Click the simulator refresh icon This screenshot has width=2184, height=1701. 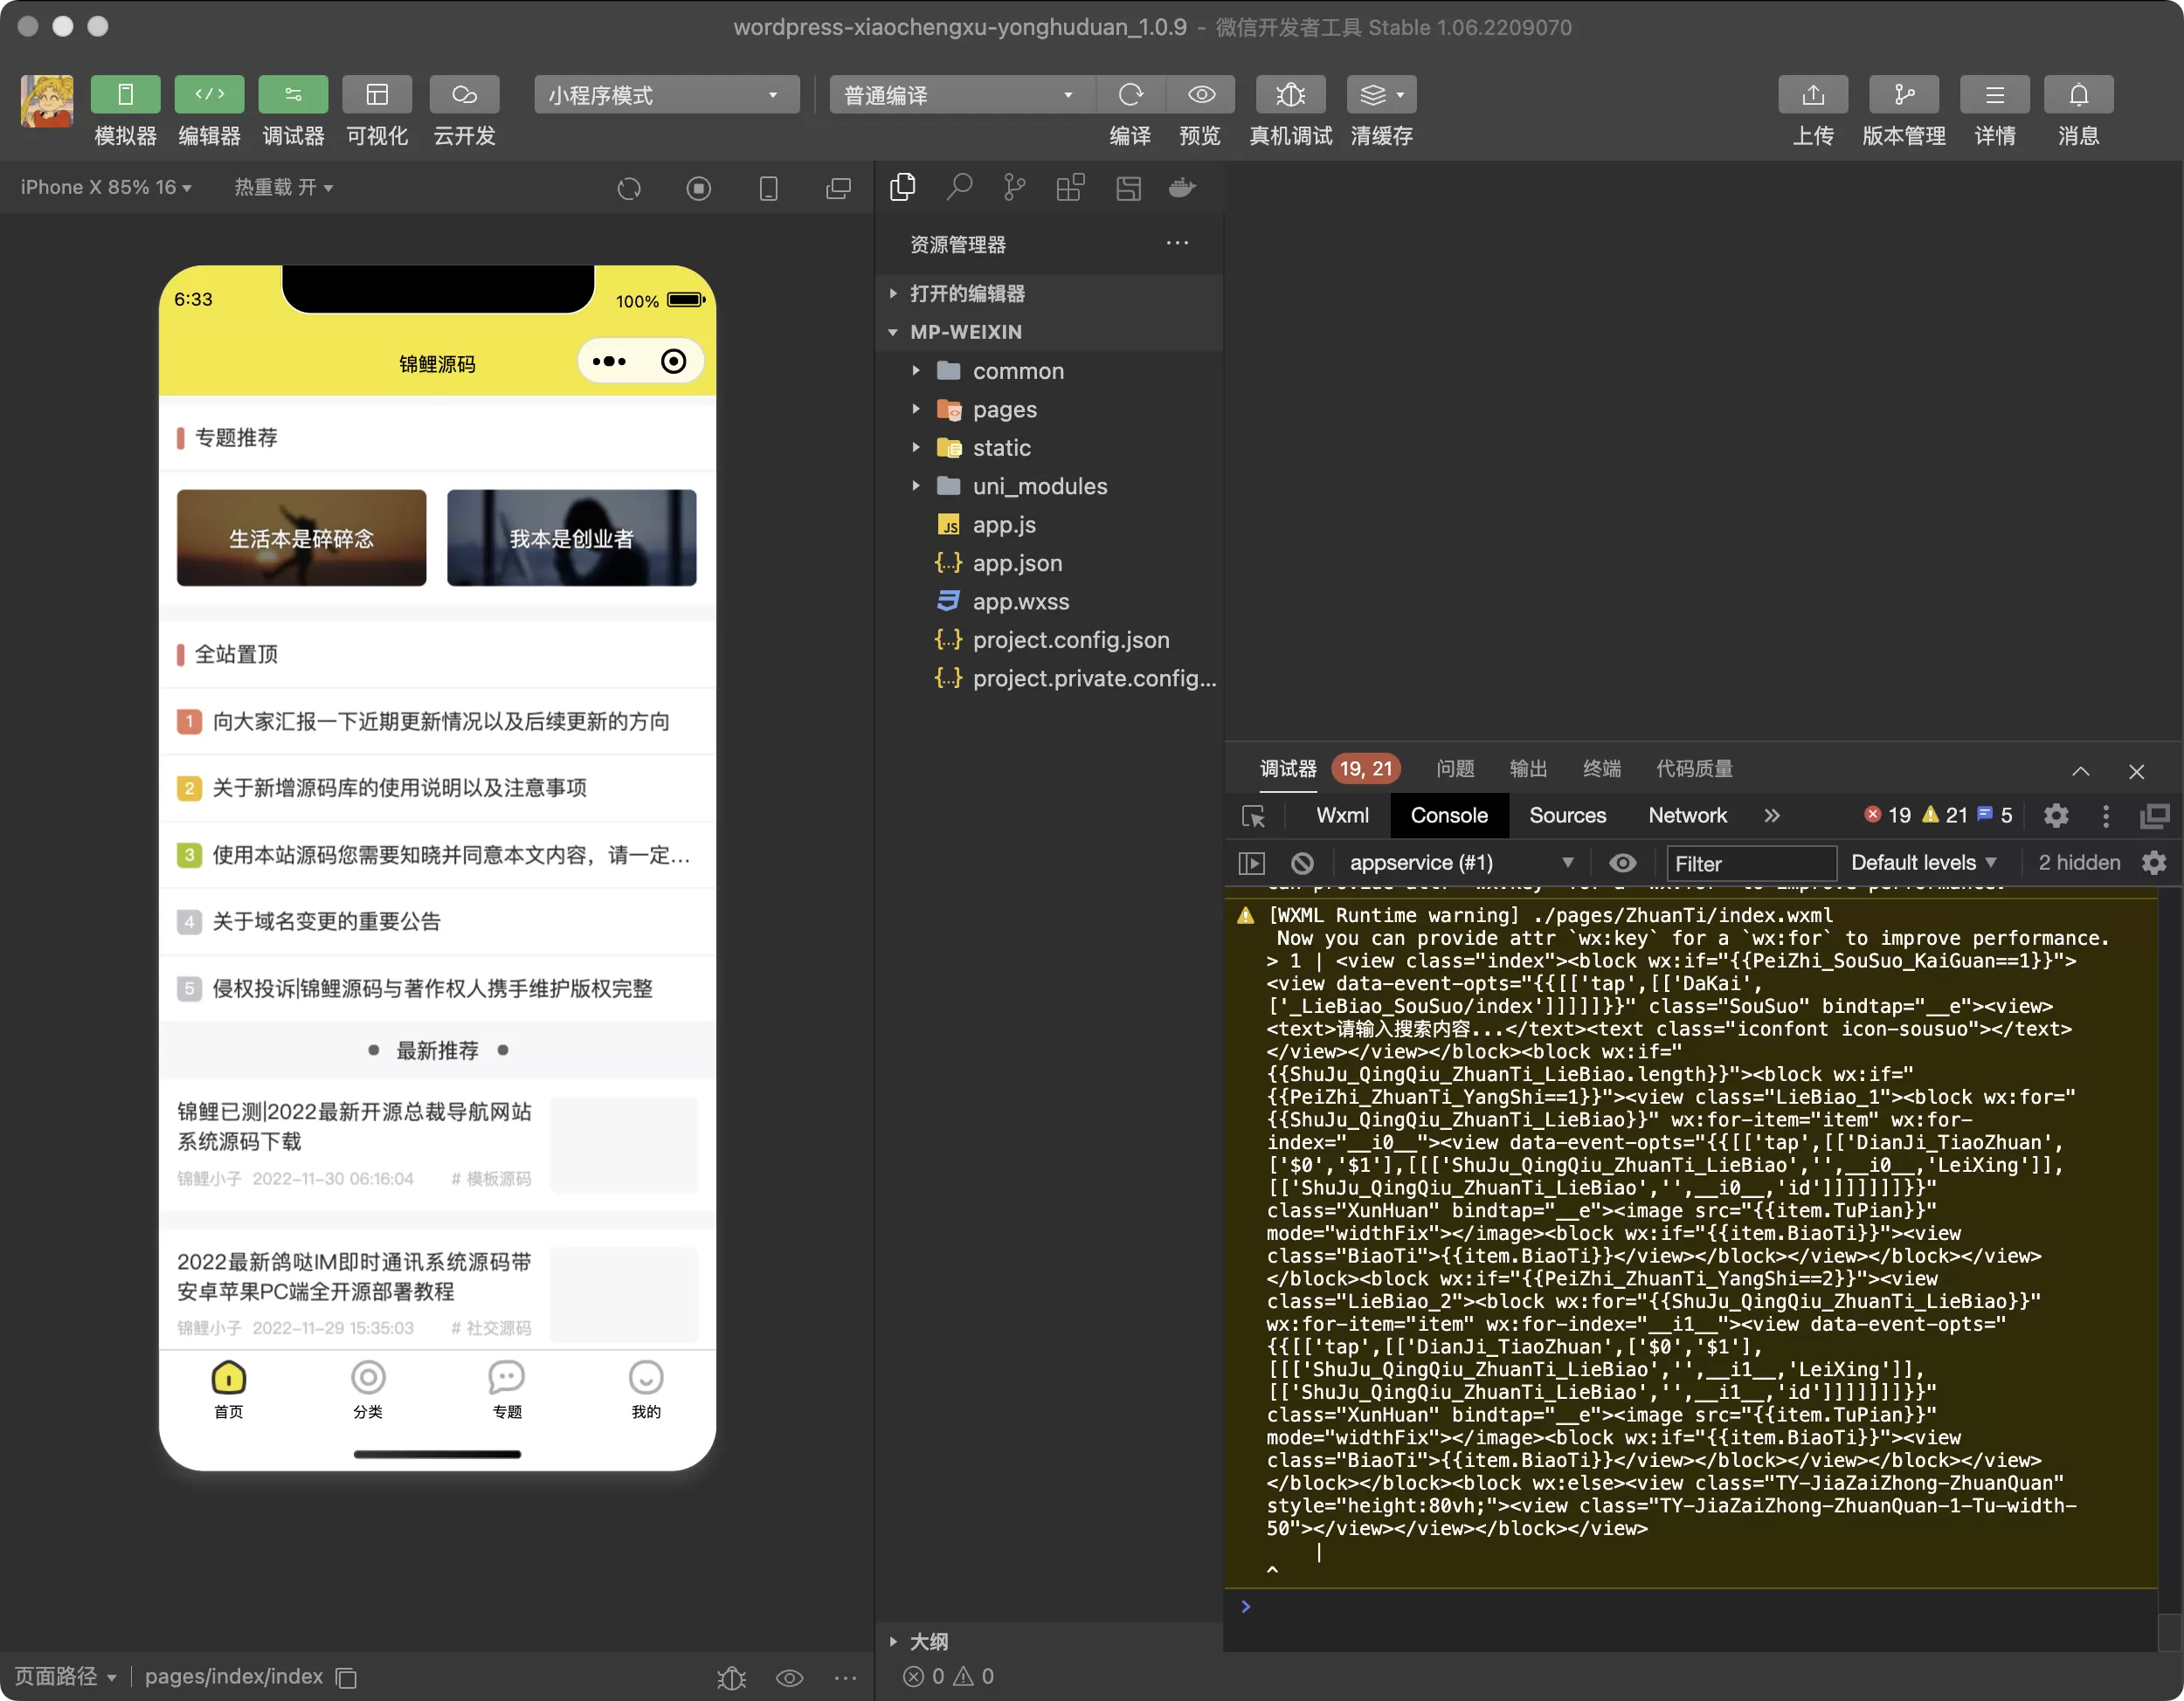point(629,188)
